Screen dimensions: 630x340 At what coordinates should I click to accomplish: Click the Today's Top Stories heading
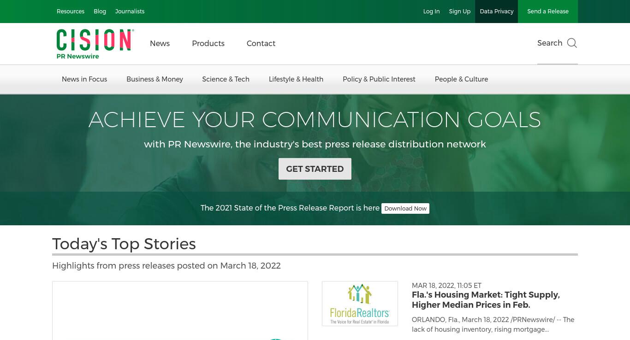(x=124, y=244)
